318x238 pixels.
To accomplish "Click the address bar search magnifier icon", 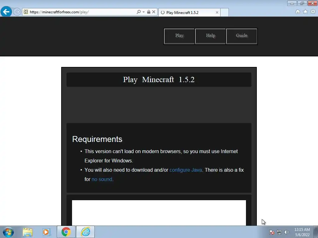I will (x=139, y=12).
